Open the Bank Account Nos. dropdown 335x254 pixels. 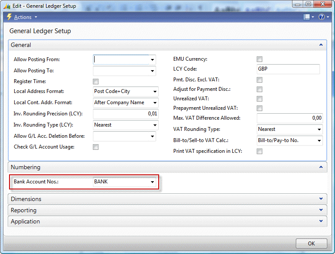pyautogui.click(x=152, y=182)
